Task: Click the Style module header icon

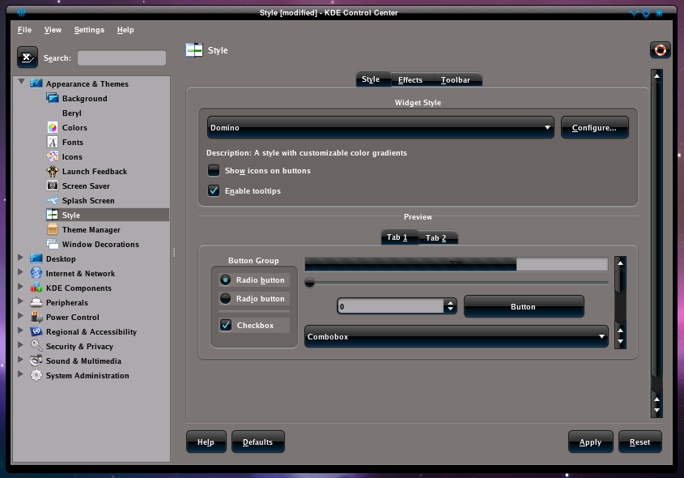Action: (194, 50)
